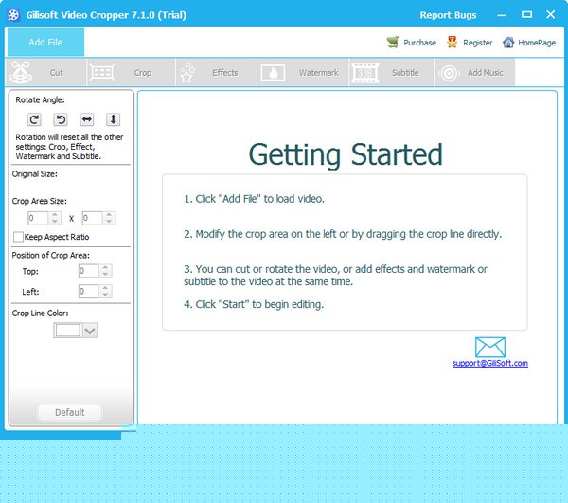
Task: Open the Crop Line Color dropdown arrow
Action: pyautogui.click(x=90, y=331)
